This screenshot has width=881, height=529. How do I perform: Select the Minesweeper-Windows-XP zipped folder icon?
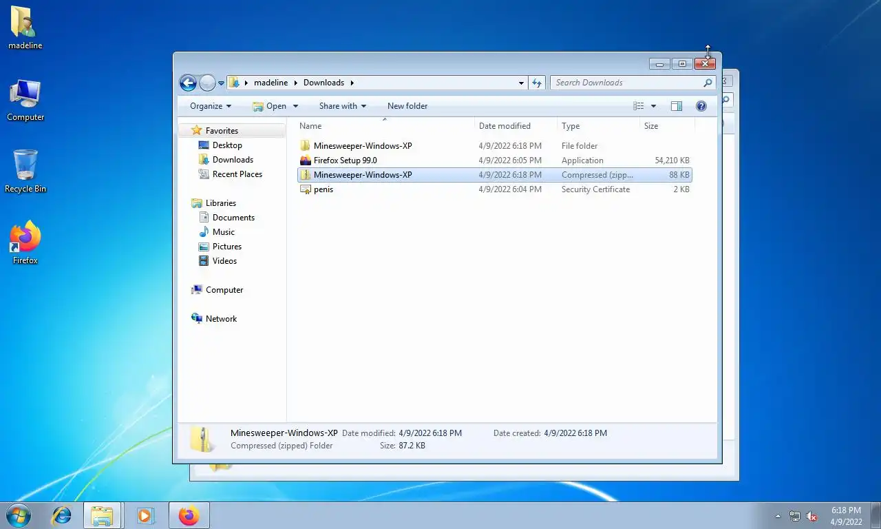point(306,175)
